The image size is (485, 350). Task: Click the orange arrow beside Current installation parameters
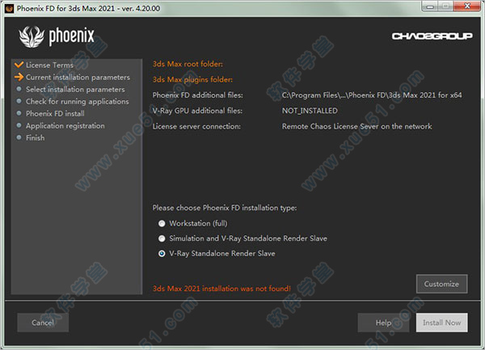coord(19,77)
